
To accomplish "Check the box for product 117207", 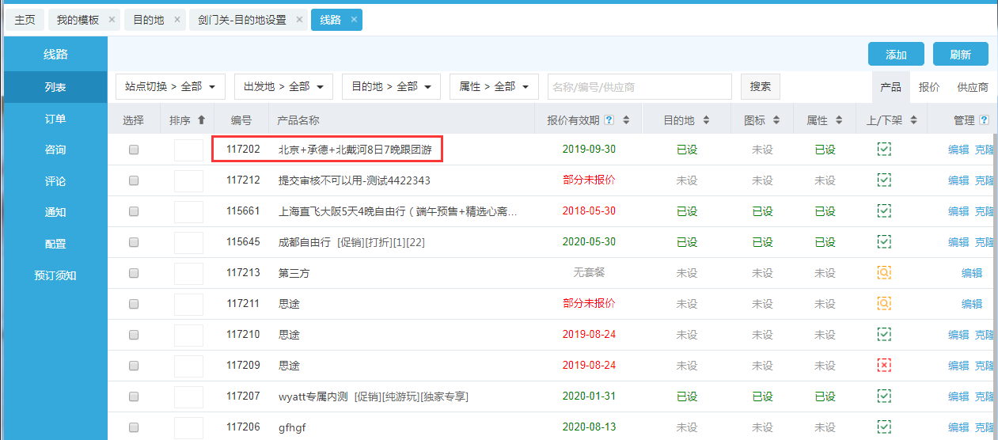I will click(134, 396).
